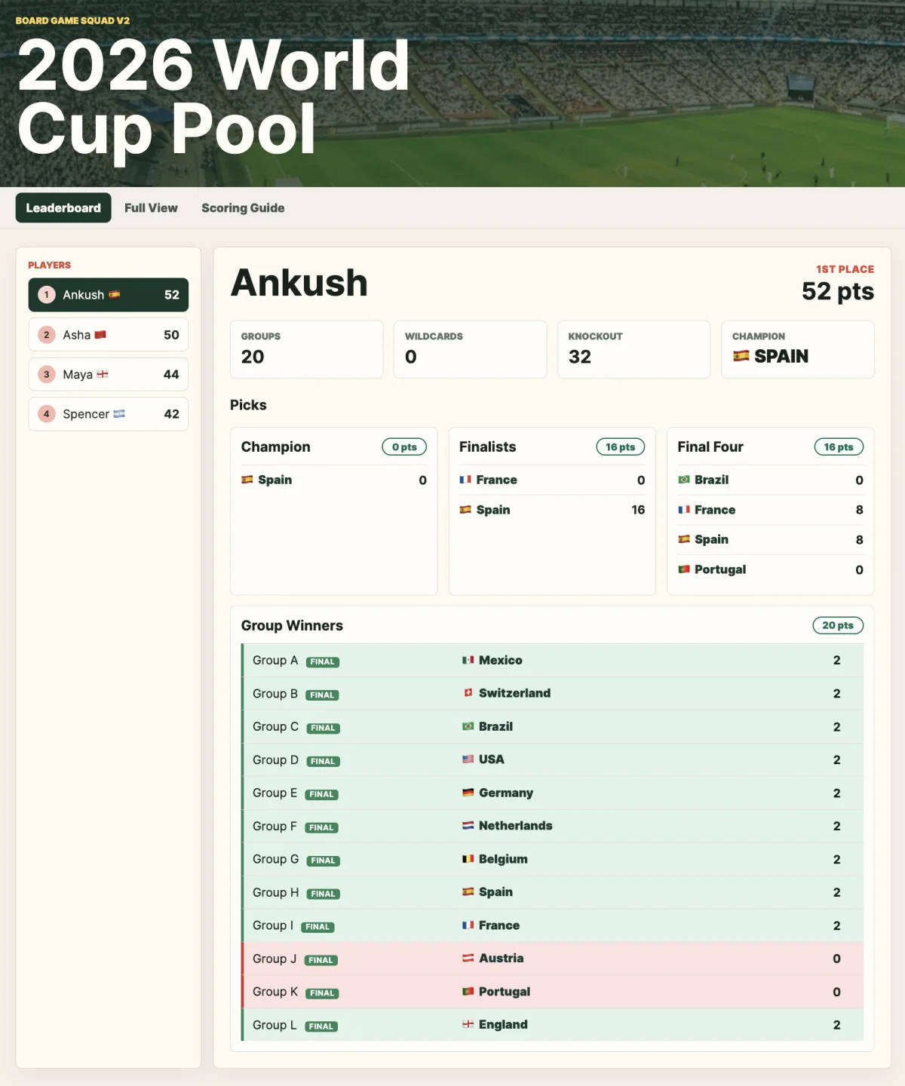Click the Switzerland flag in Group B row
This screenshot has width=905, height=1086.
(x=468, y=693)
